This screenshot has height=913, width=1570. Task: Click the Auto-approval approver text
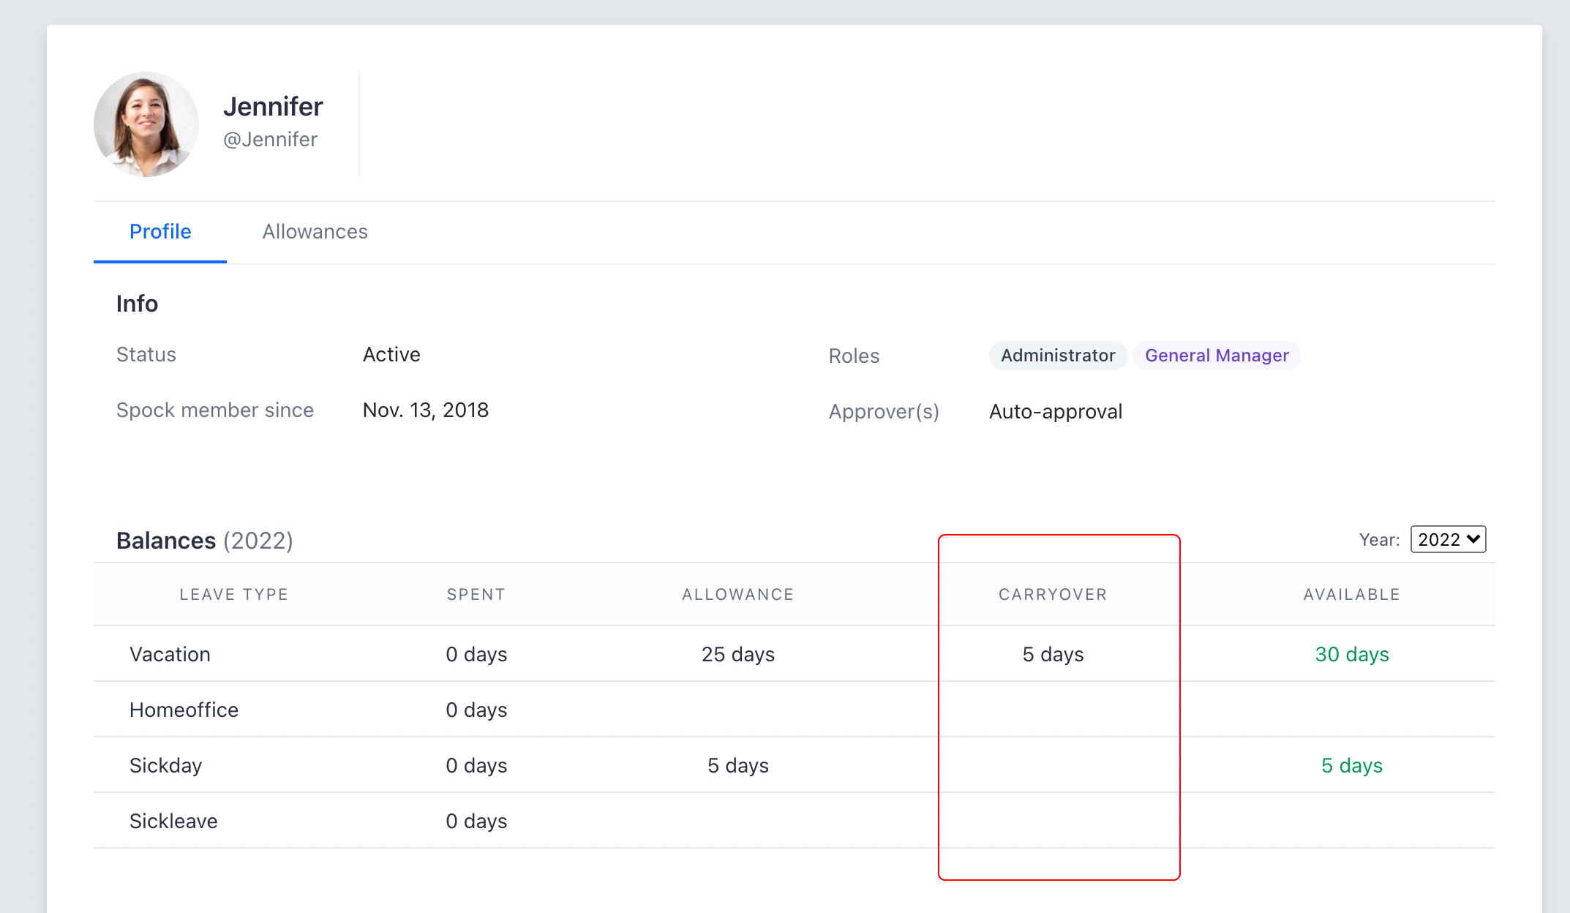pos(1055,412)
